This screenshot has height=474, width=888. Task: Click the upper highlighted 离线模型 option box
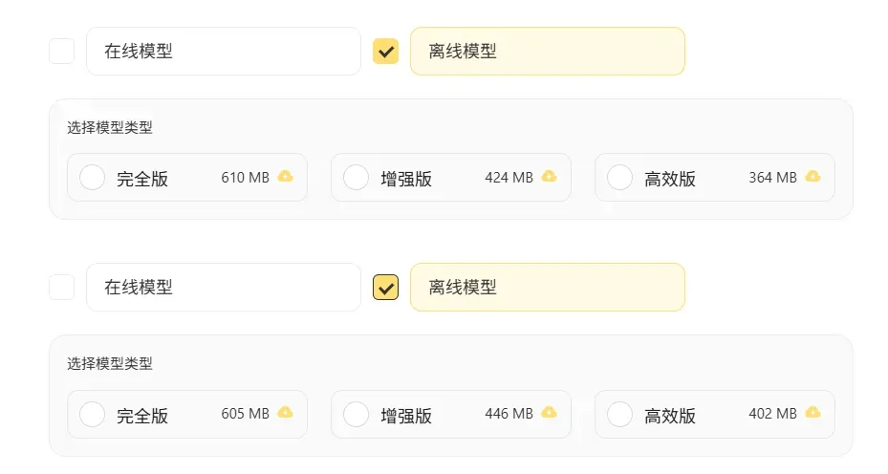tap(548, 51)
